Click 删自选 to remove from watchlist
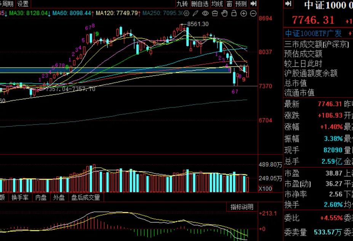The image size is (353, 241). point(200,3)
